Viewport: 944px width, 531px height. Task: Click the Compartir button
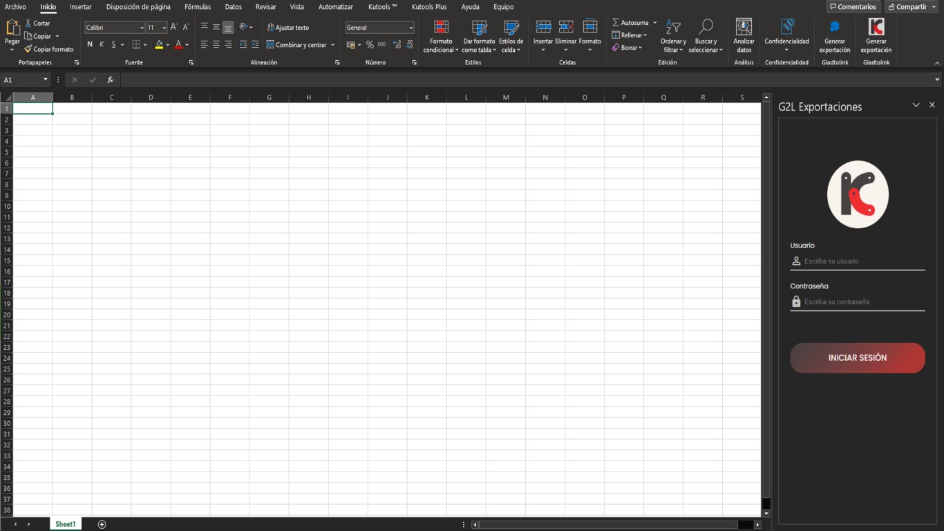(x=912, y=7)
